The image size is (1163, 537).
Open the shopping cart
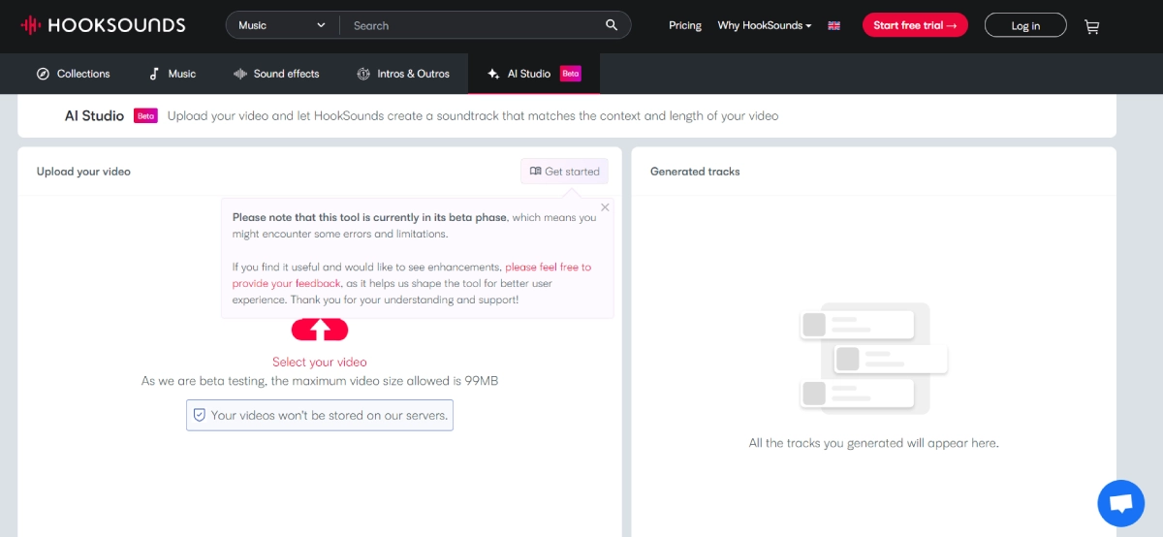1092,26
